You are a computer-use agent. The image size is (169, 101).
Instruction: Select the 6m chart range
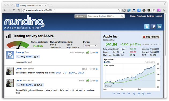(129, 93)
